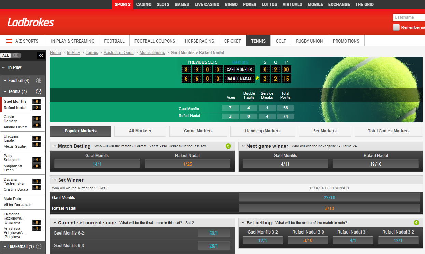The height and width of the screenshot is (254, 425).
Task: Open Golf in the sports menu
Action: point(281,41)
